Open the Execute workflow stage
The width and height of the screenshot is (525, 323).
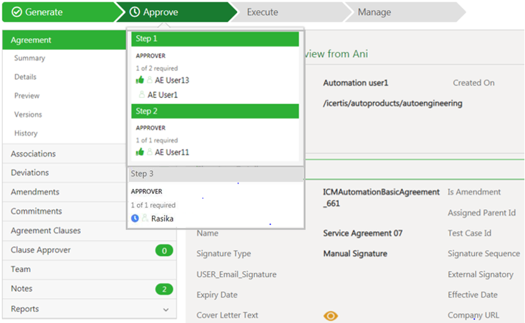[x=262, y=12]
